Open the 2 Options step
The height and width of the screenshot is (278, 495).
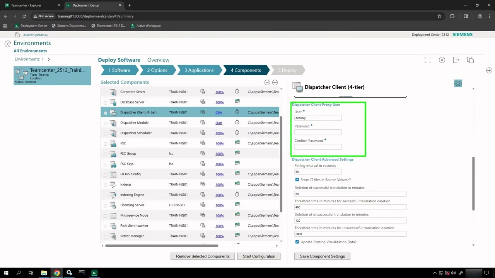tap(157, 70)
